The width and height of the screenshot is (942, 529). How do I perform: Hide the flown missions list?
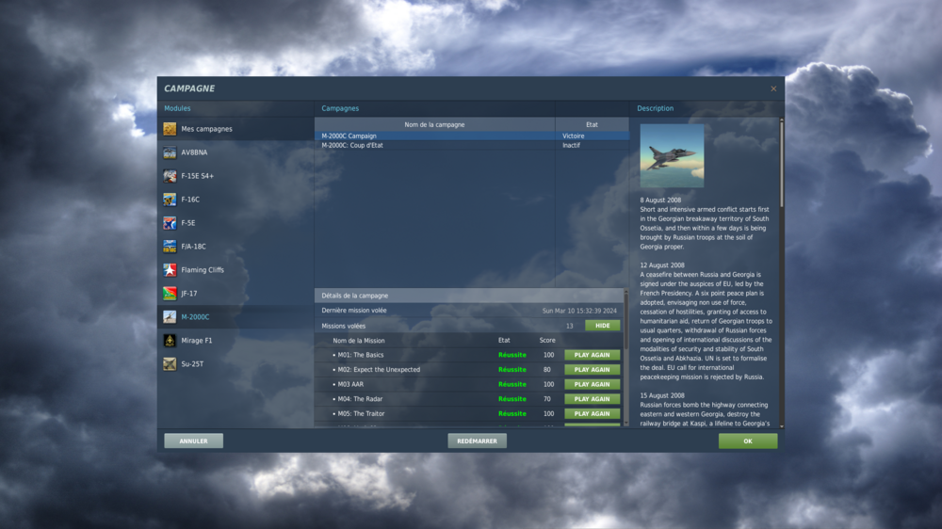pos(602,326)
